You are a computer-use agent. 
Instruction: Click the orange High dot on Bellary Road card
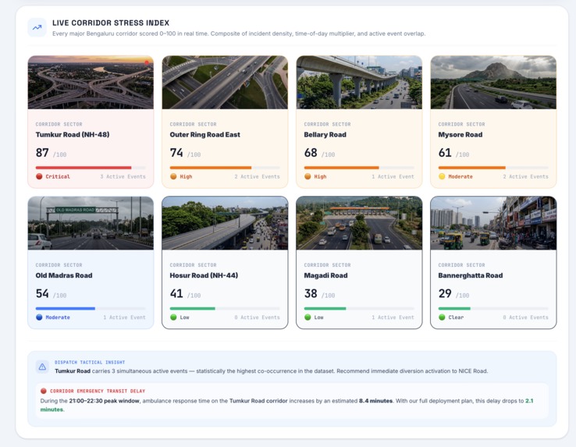click(x=308, y=176)
